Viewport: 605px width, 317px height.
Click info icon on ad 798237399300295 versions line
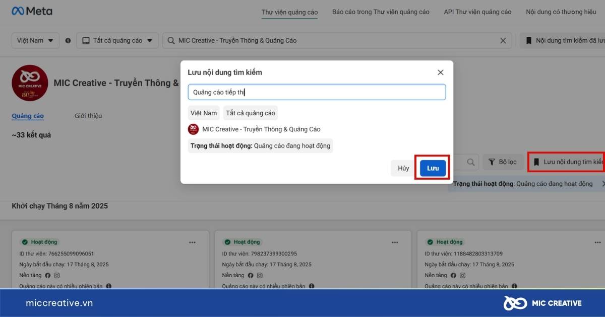coord(312,286)
